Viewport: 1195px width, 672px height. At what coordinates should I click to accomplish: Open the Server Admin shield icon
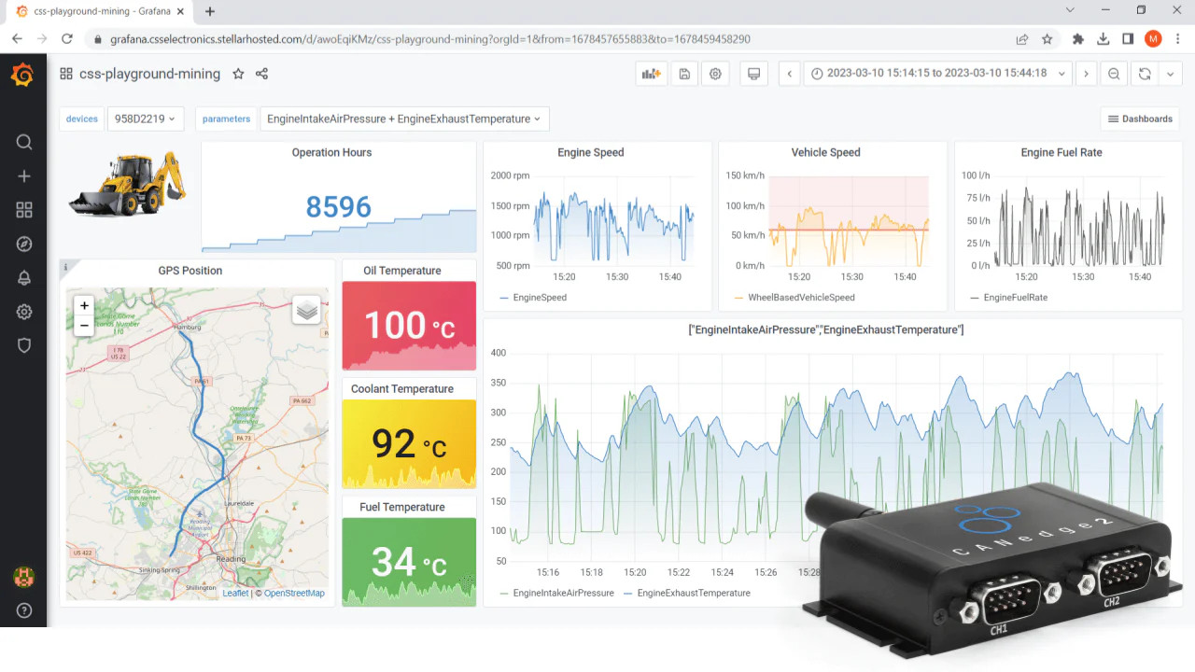point(24,345)
